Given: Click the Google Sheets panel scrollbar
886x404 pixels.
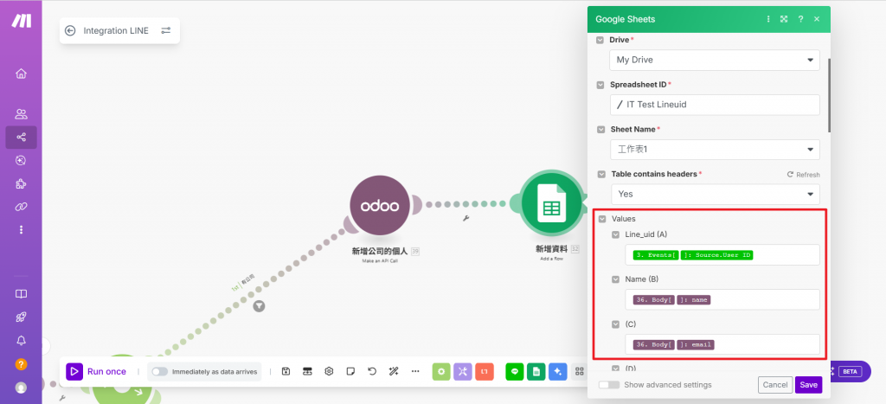Looking at the screenshot, I should (x=829, y=95).
